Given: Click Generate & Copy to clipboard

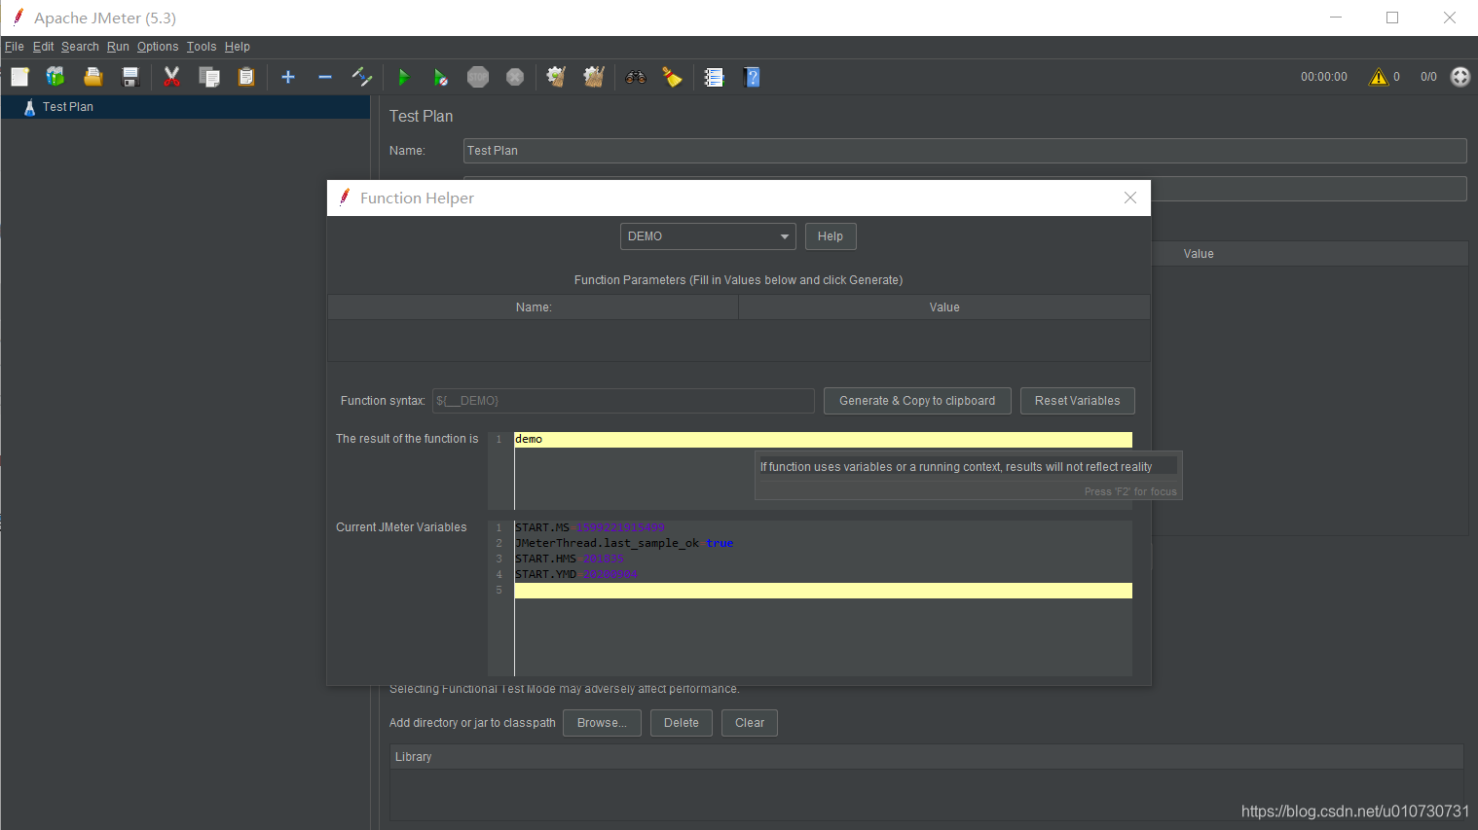Looking at the screenshot, I should point(917,401).
